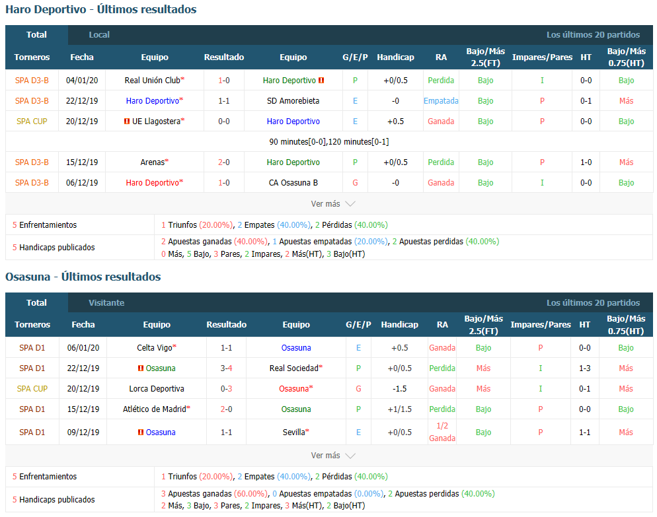Screen dimensions: 657x517
Task: Click HT score 1-3 in Real Sociedad row
Action: (x=584, y=368)
